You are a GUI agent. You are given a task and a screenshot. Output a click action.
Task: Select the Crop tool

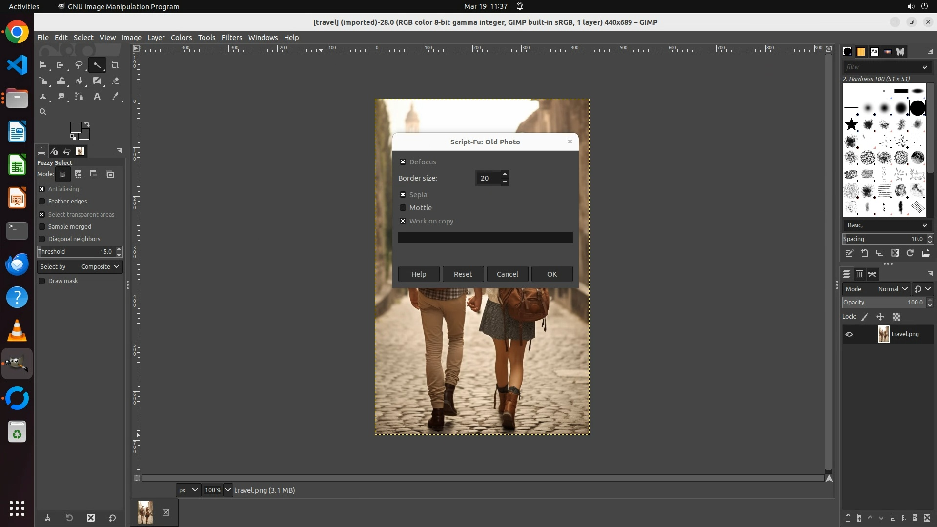tap(115, 65)
